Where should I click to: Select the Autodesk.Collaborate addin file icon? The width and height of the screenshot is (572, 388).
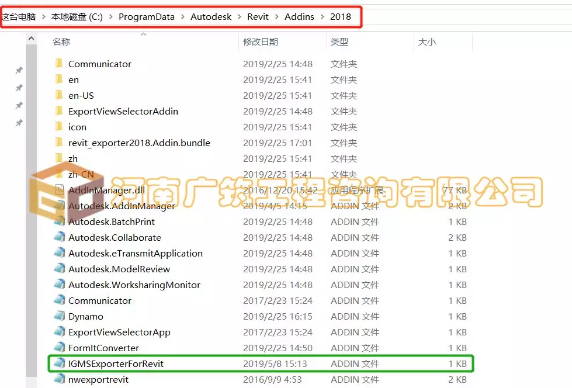(x=60, y=237)
